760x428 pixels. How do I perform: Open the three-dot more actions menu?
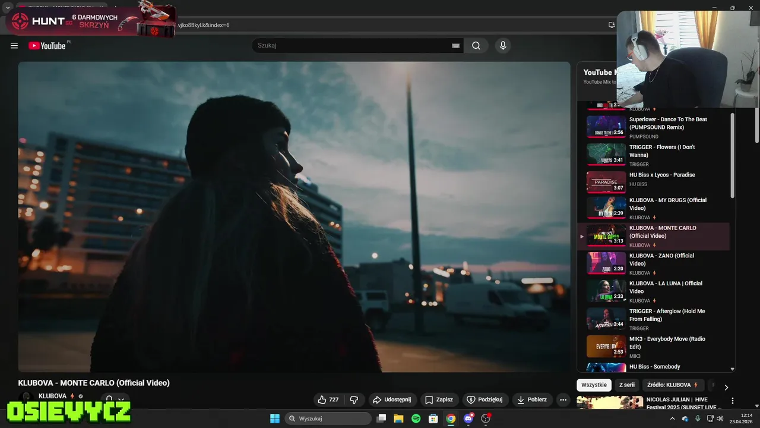pyautogui.click(x=563, y=399)
